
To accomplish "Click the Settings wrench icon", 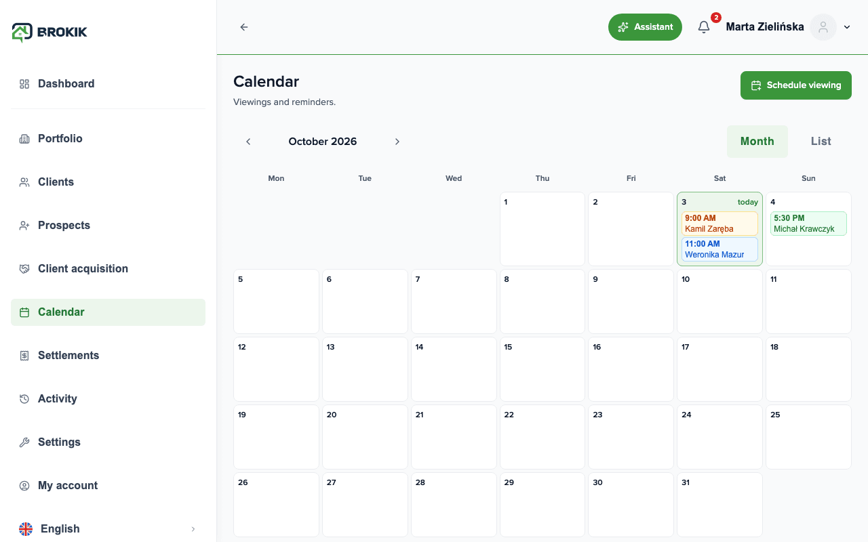I will pyautogui.click(x=24, y=442).
